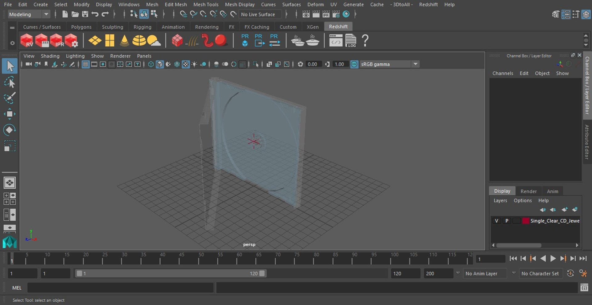Open Mesh Tools menu
The height and width of the screenshot is (305, 592).
click(x=206, y=4)
